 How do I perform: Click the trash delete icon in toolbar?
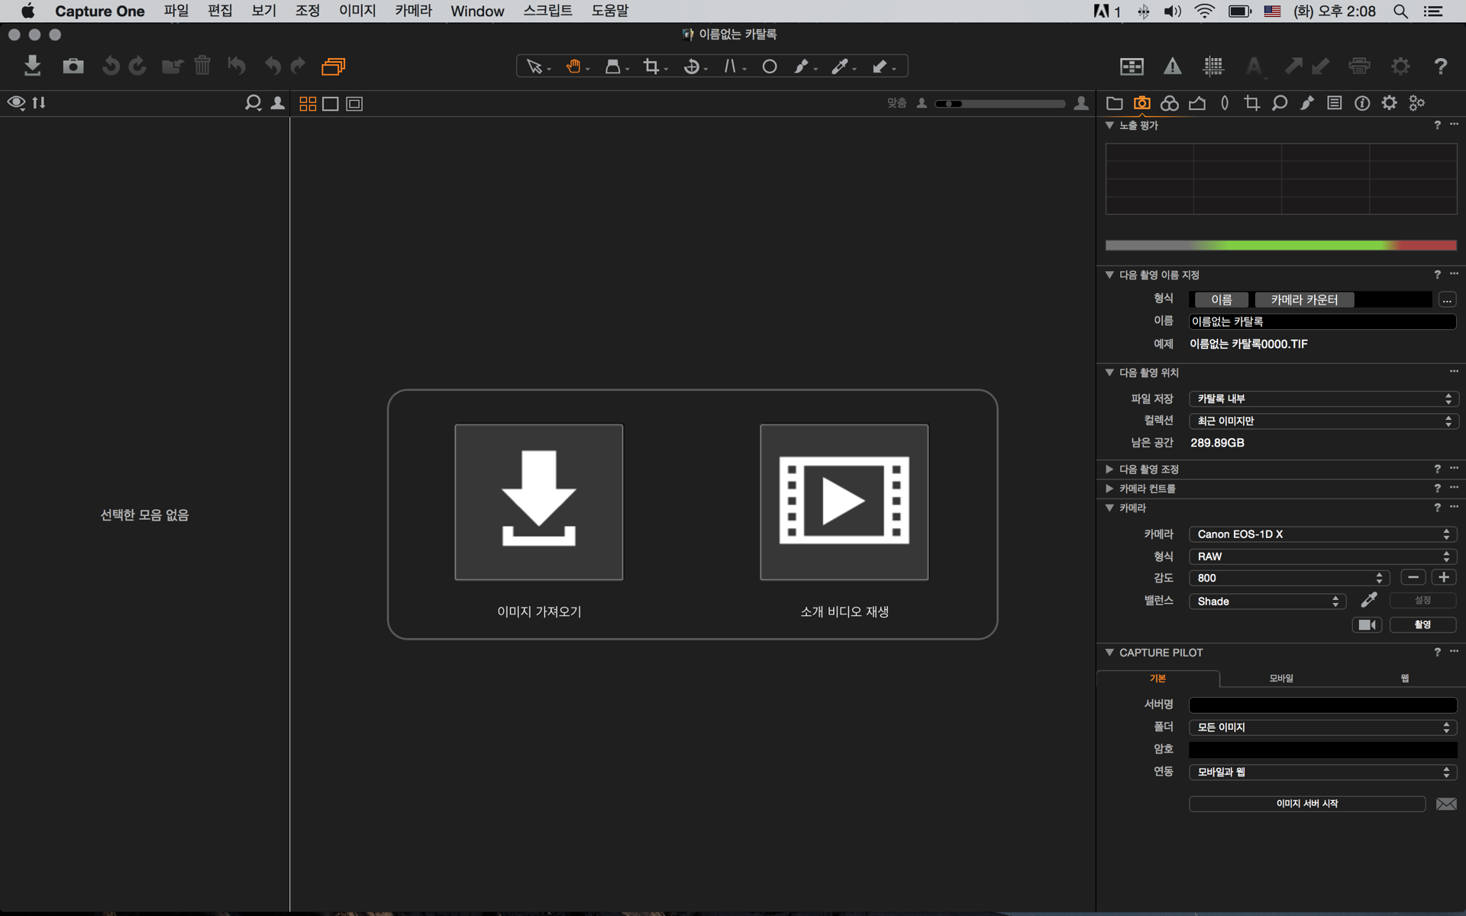point(202,66)
